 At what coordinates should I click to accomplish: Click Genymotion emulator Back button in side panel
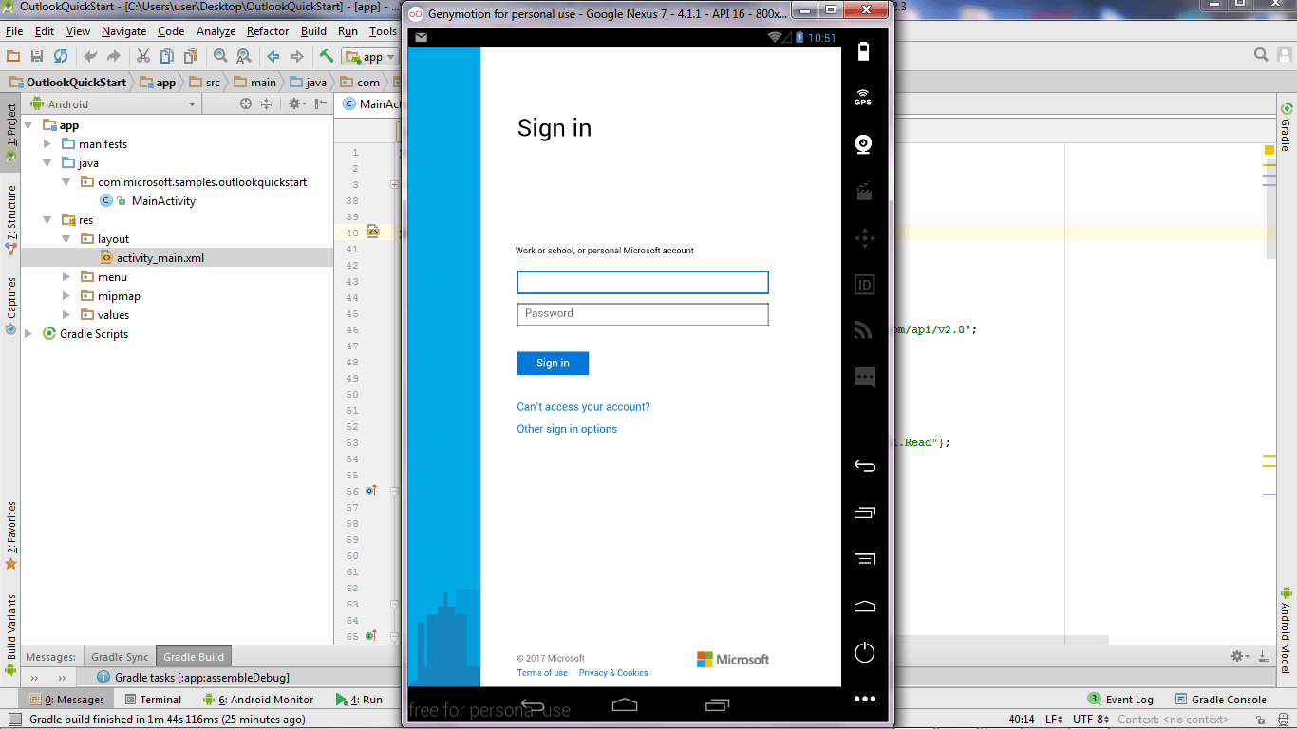pos(864,466)
